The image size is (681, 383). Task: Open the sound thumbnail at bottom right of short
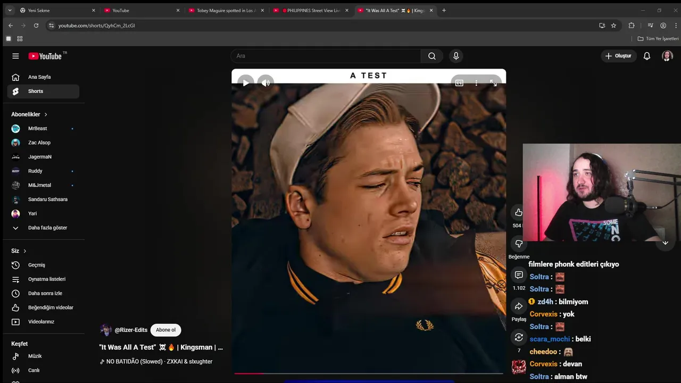click(519, 367)
